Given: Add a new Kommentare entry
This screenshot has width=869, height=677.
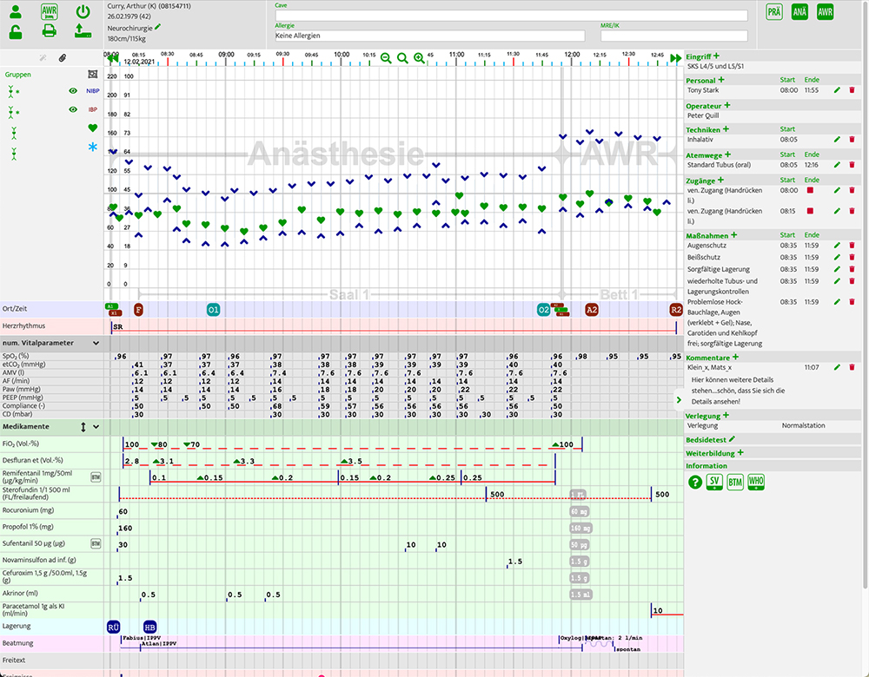Looking at the screenshot, I should 735,357.
